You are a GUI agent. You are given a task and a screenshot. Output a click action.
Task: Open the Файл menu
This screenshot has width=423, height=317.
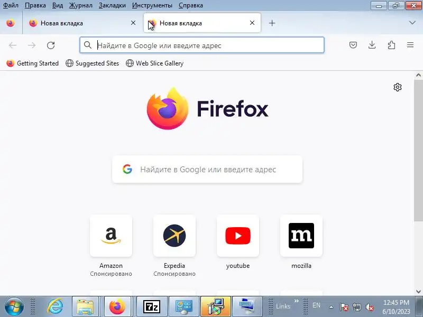[11, 5]
